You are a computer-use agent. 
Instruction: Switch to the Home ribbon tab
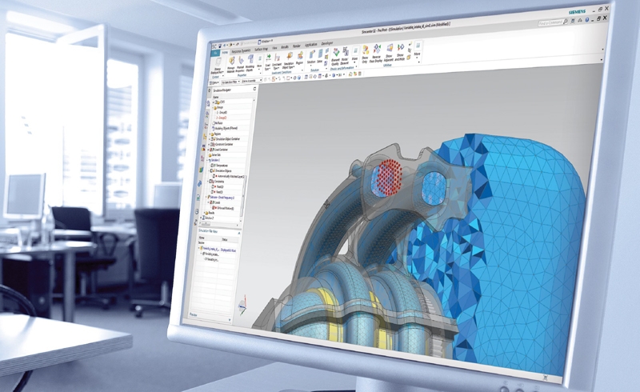[226, 52]
